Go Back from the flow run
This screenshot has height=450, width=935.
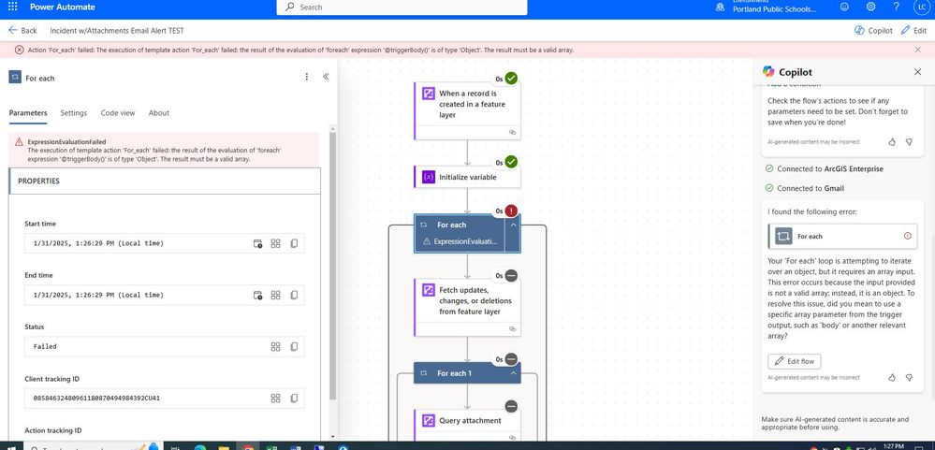coord(22,30)
